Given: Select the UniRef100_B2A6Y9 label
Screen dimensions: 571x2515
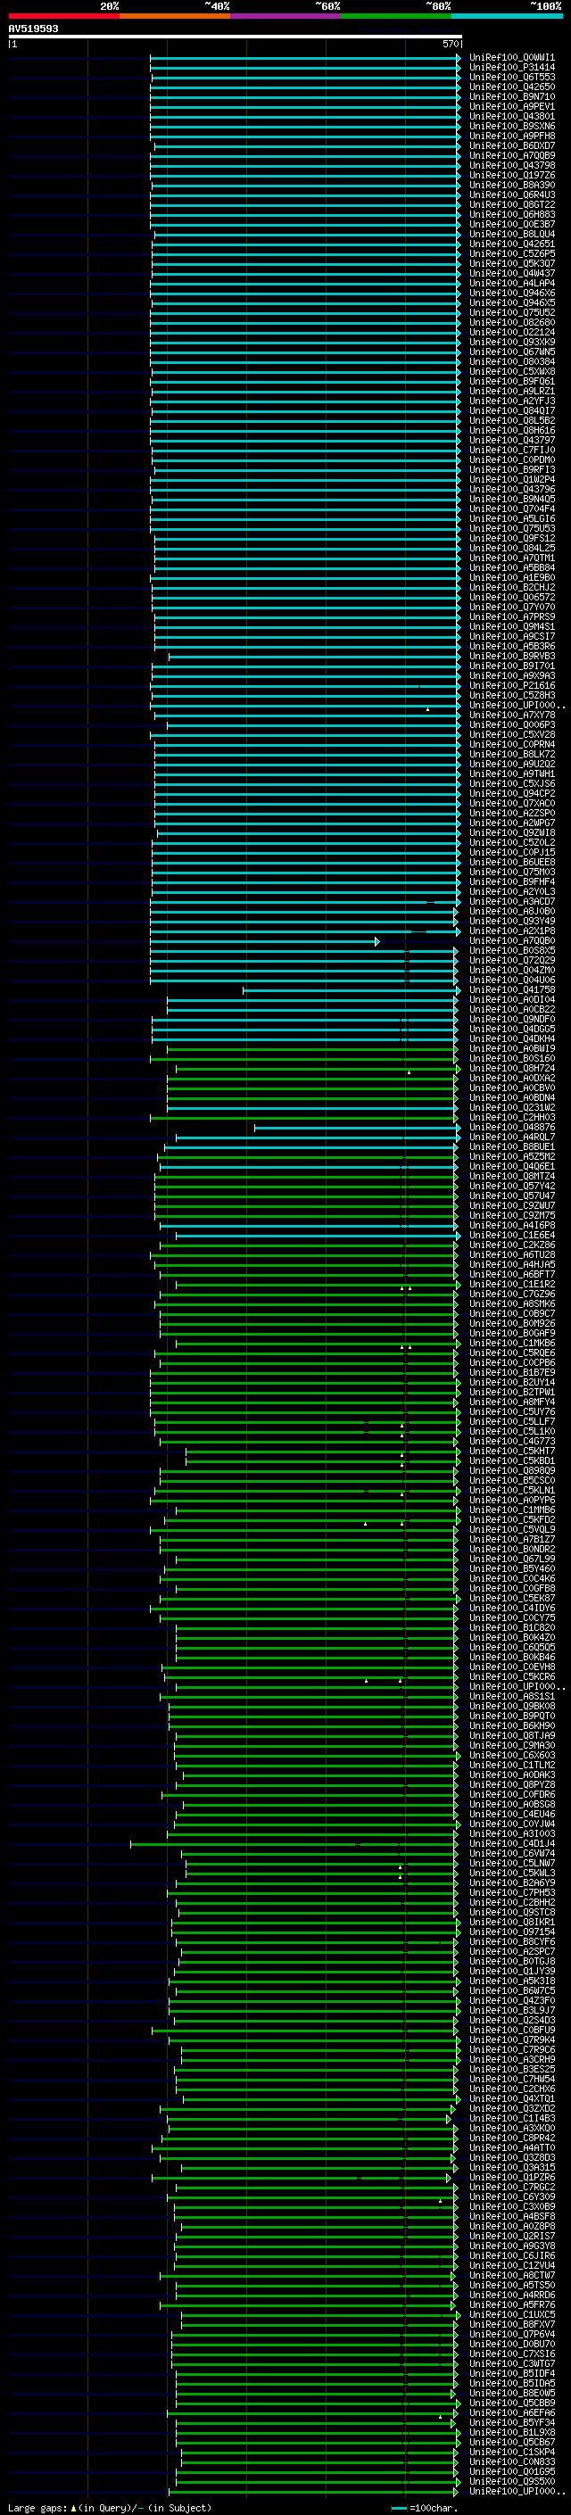Looking at the screenshot, I should coord(512,1883).
